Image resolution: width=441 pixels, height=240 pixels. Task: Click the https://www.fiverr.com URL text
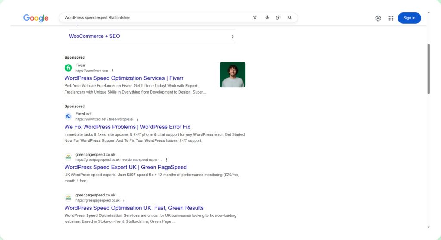[92, 71]
